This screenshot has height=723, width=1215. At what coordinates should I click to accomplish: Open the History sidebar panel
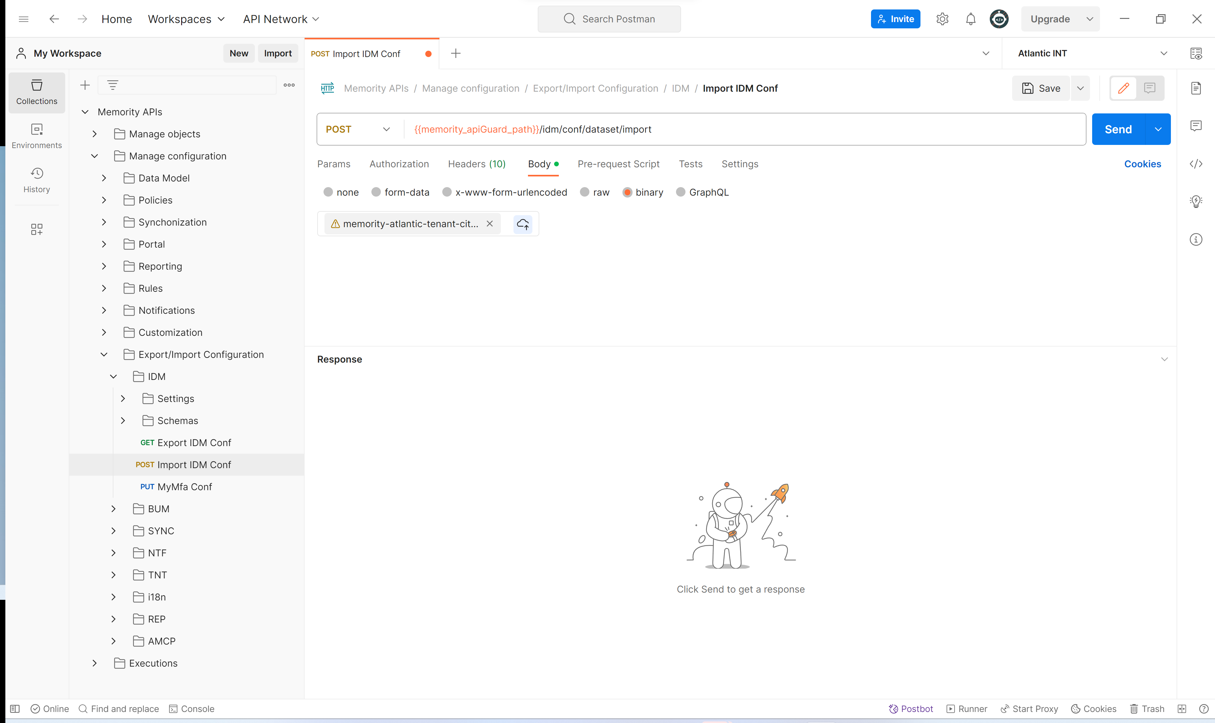click(x=37, y=180)
